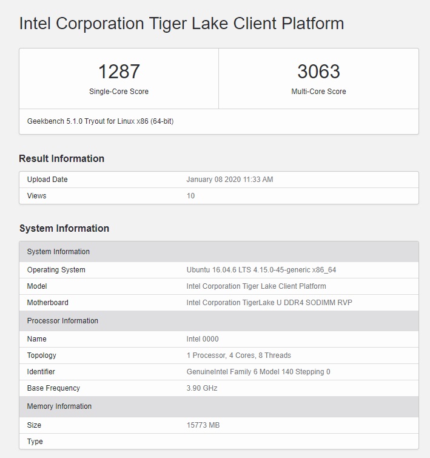The width and height of the screenshot is (430, 458).
Task: Click the Result Information heading
Action: (x=62, y=158)
